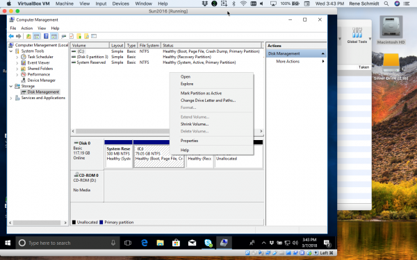This screenshot has height=260, width=417.
Task: Click the CD-ROM 0 label box
Action: [x=87, y=186]
